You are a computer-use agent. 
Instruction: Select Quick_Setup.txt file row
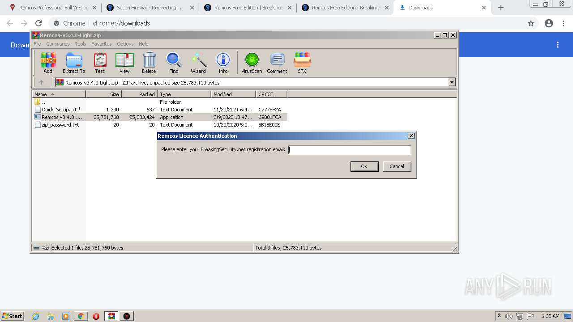pos(160,110)
